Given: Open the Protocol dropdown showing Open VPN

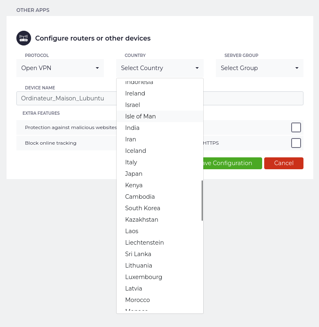Looking at the screenshot, I should point(60,68).
